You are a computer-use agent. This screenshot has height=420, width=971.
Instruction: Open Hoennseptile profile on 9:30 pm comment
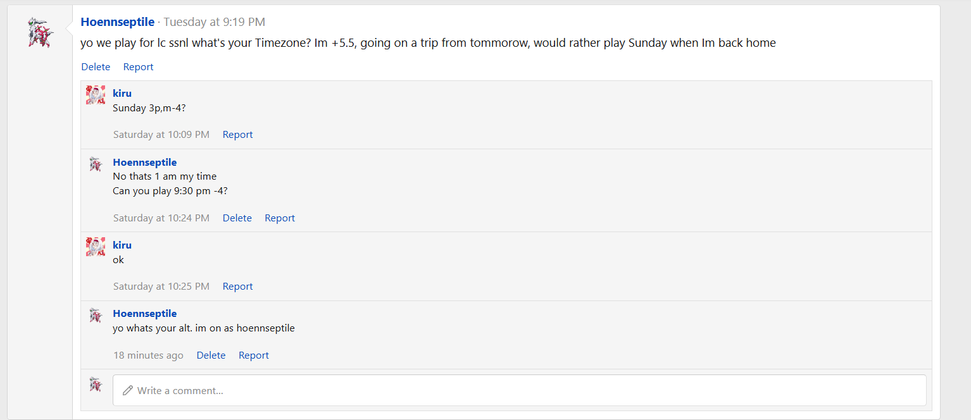144,163
